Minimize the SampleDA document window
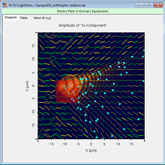The image size is (165, 165). 139,5
